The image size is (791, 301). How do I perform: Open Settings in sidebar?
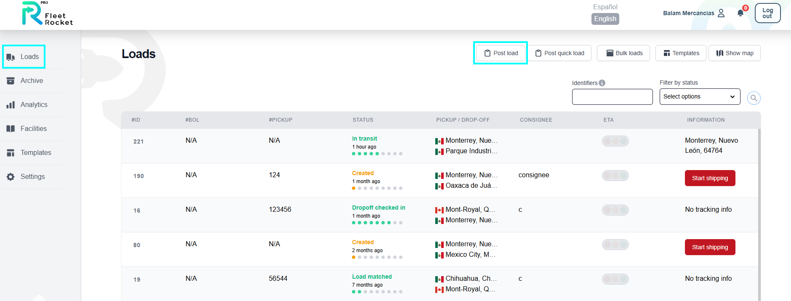pos(32,177)
